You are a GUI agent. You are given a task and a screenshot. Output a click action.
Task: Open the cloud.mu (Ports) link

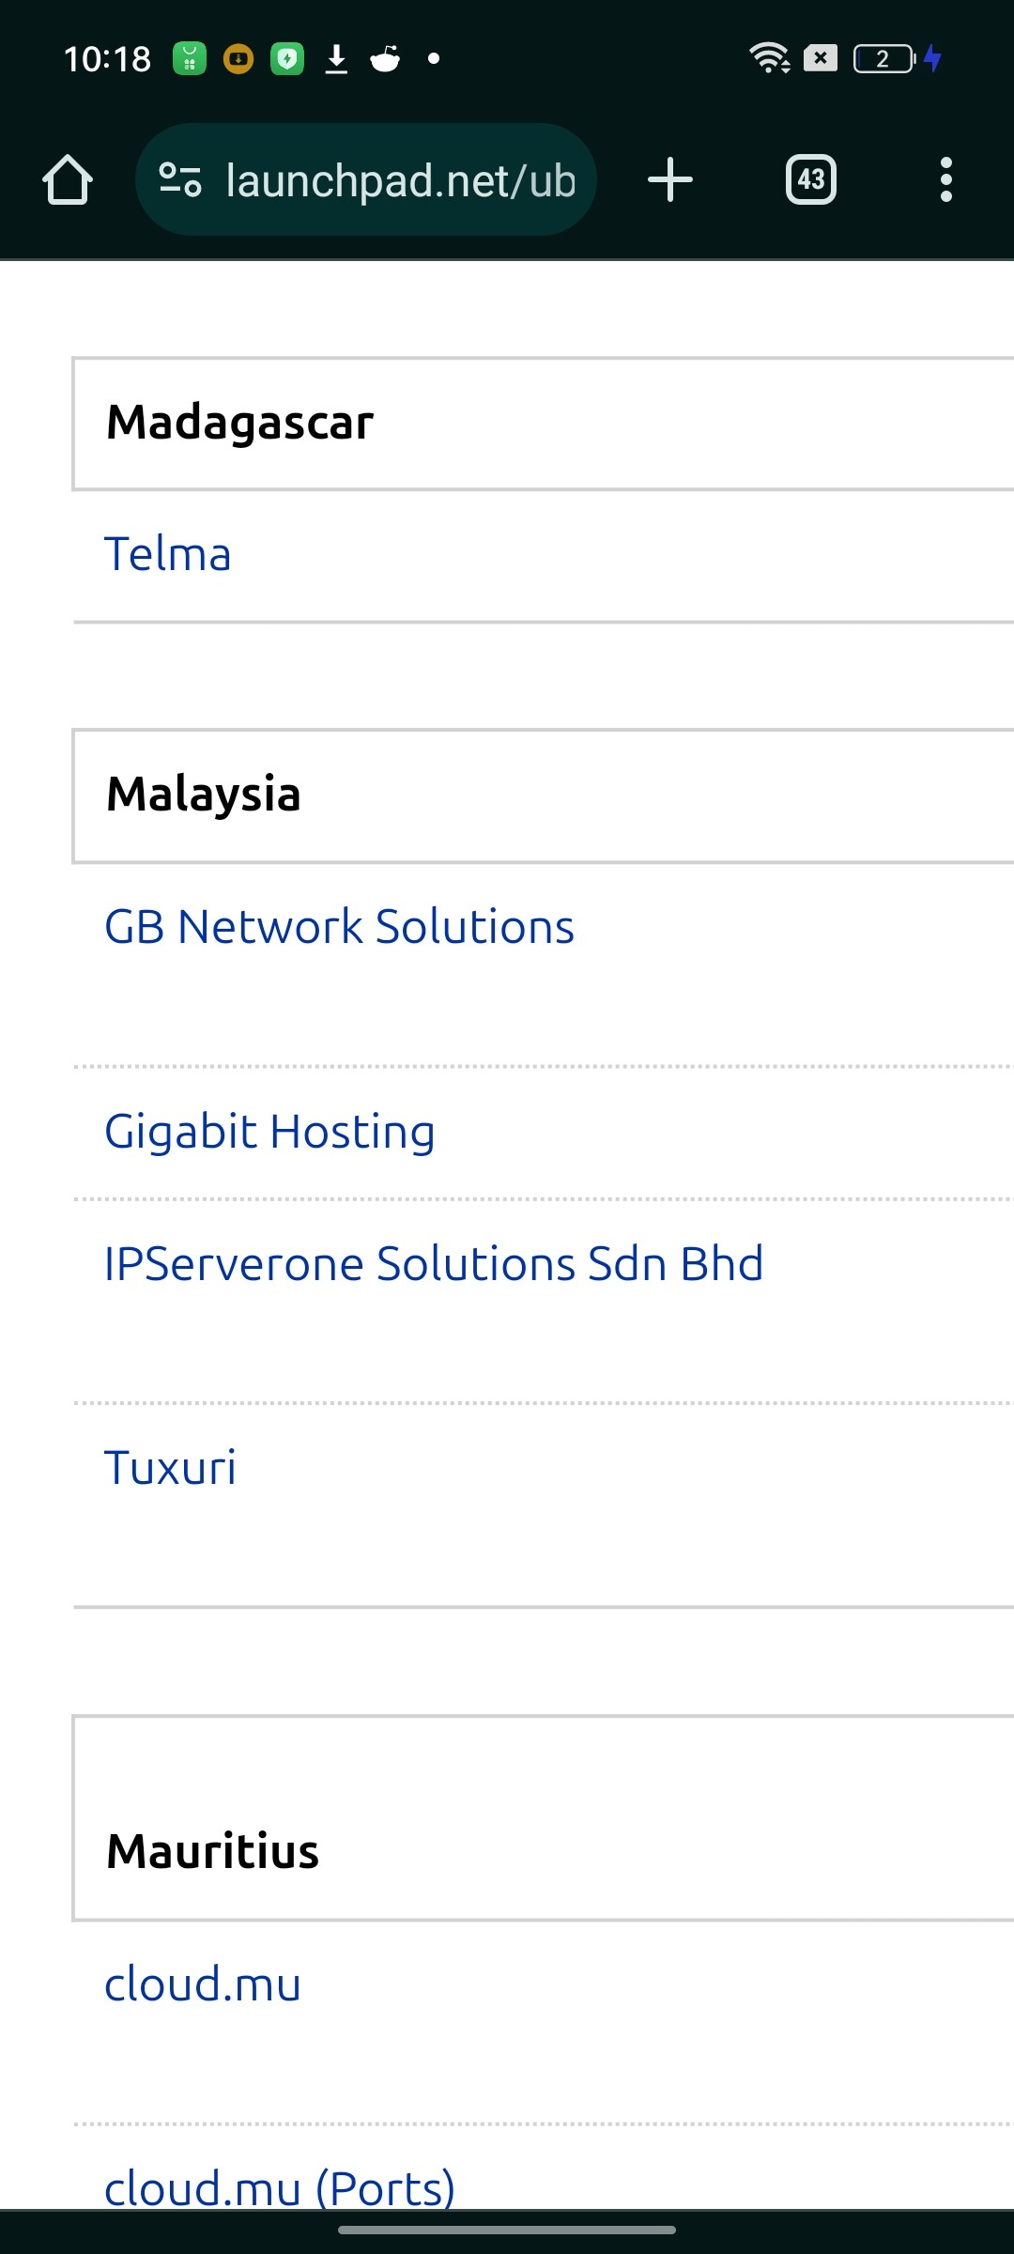coord(279,2188)
